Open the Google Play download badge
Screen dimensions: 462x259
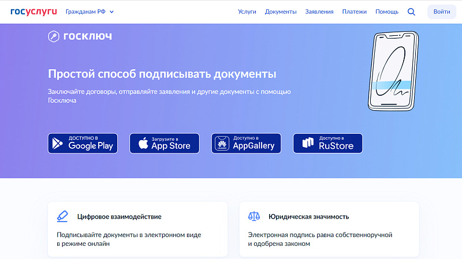[83, 143]
